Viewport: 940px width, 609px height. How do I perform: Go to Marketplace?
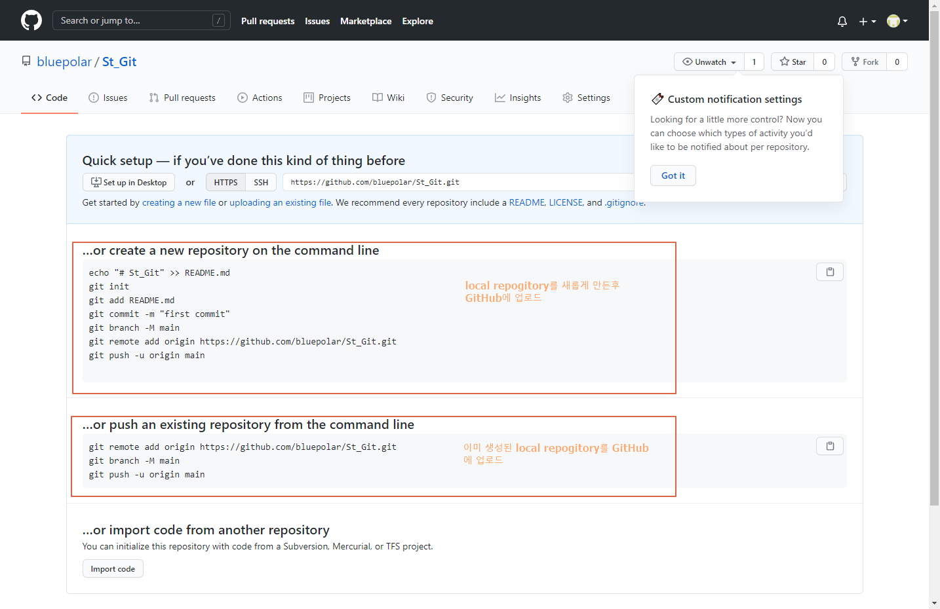366,21
